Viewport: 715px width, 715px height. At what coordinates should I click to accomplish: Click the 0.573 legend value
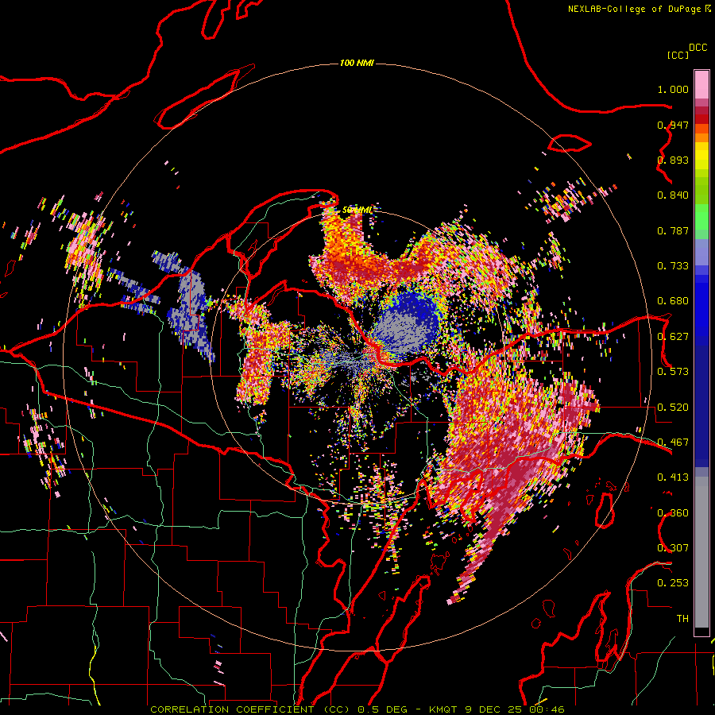[673, 372]
